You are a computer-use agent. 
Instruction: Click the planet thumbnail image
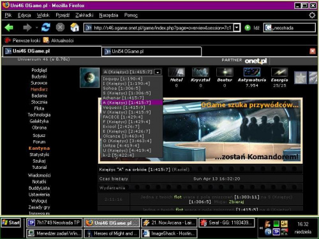point(89,78)
